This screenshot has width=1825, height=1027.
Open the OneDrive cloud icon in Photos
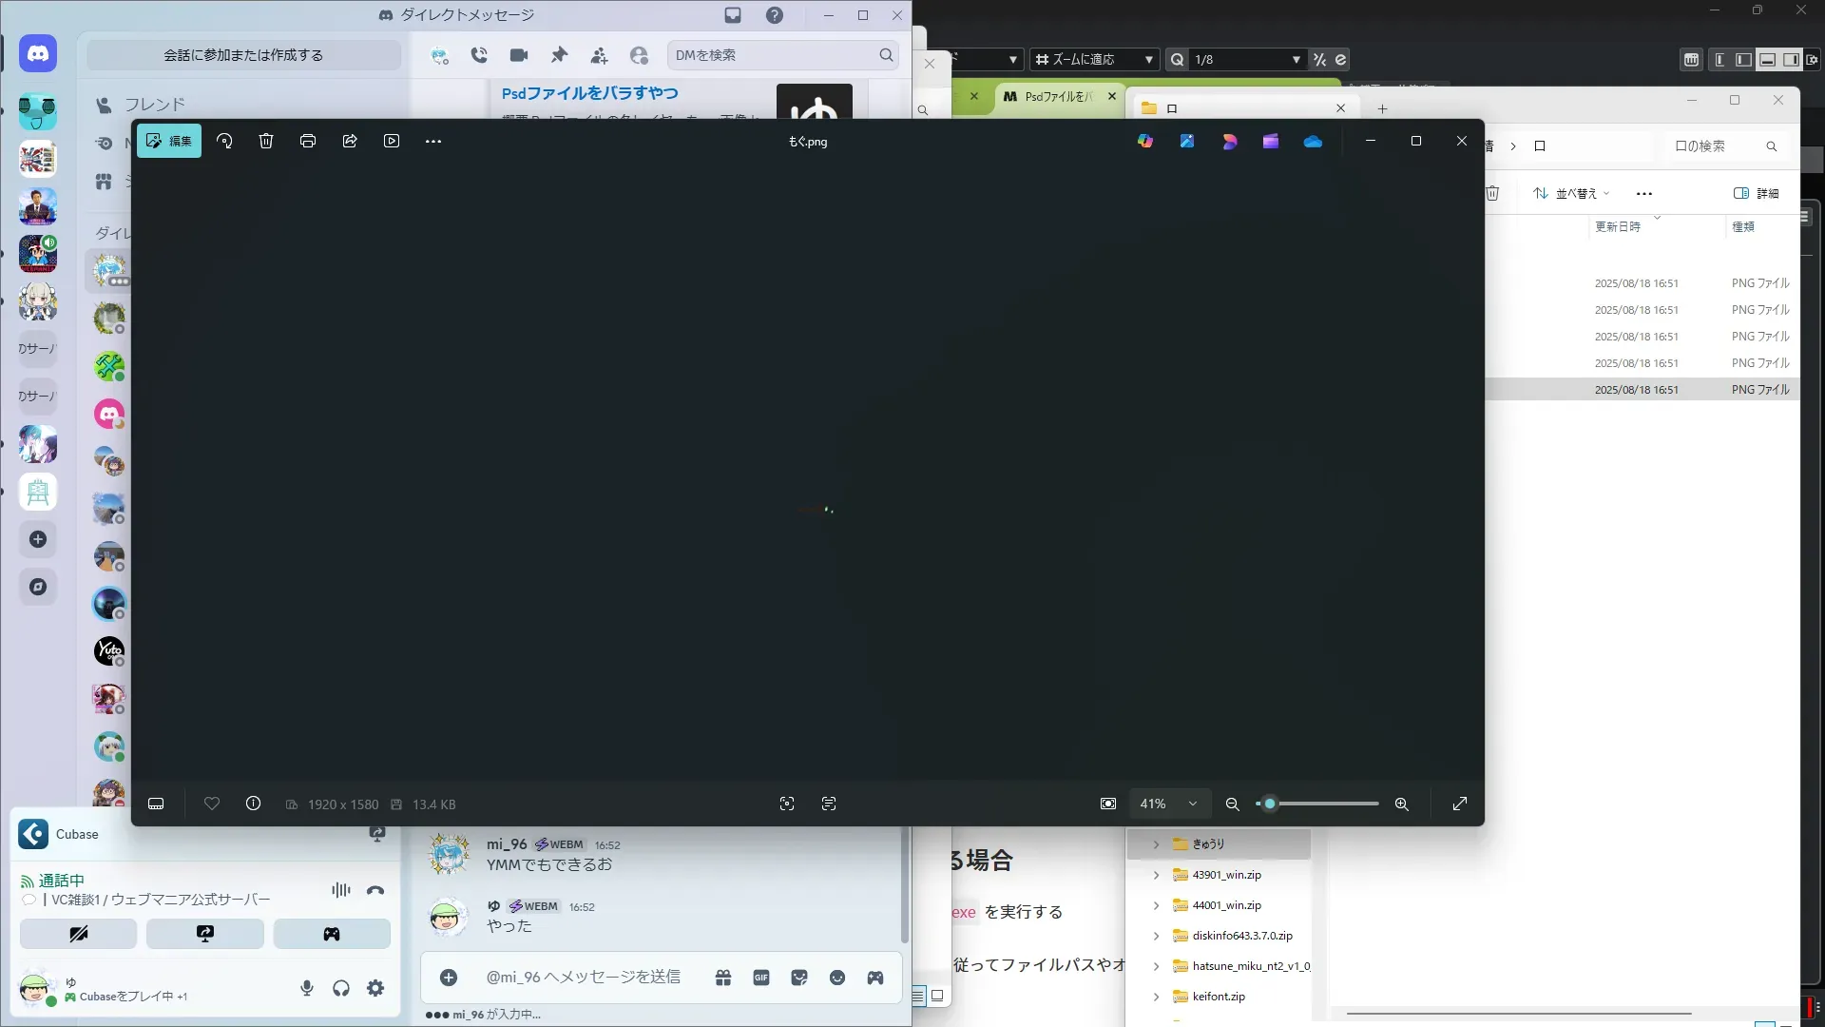point(1313,141)
